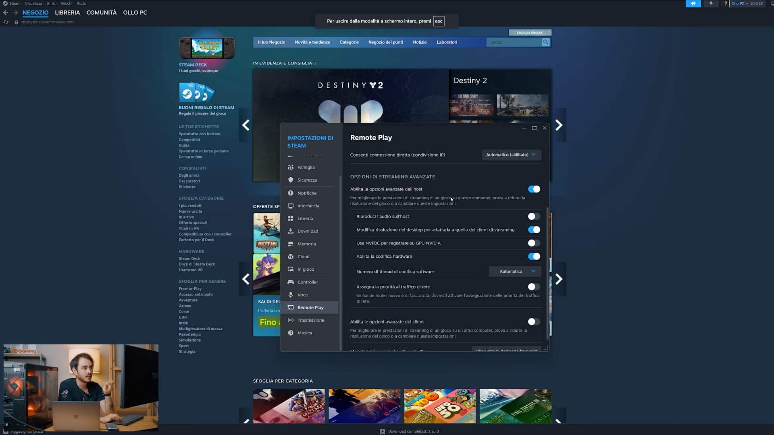Open Dock di Steam Deck hardware link
The height and width of the screenshot is (435, 774).
pos(197,264)
